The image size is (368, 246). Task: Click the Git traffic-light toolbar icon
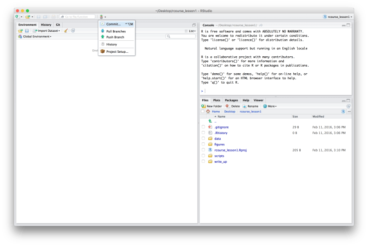click(x=102, y=16)
